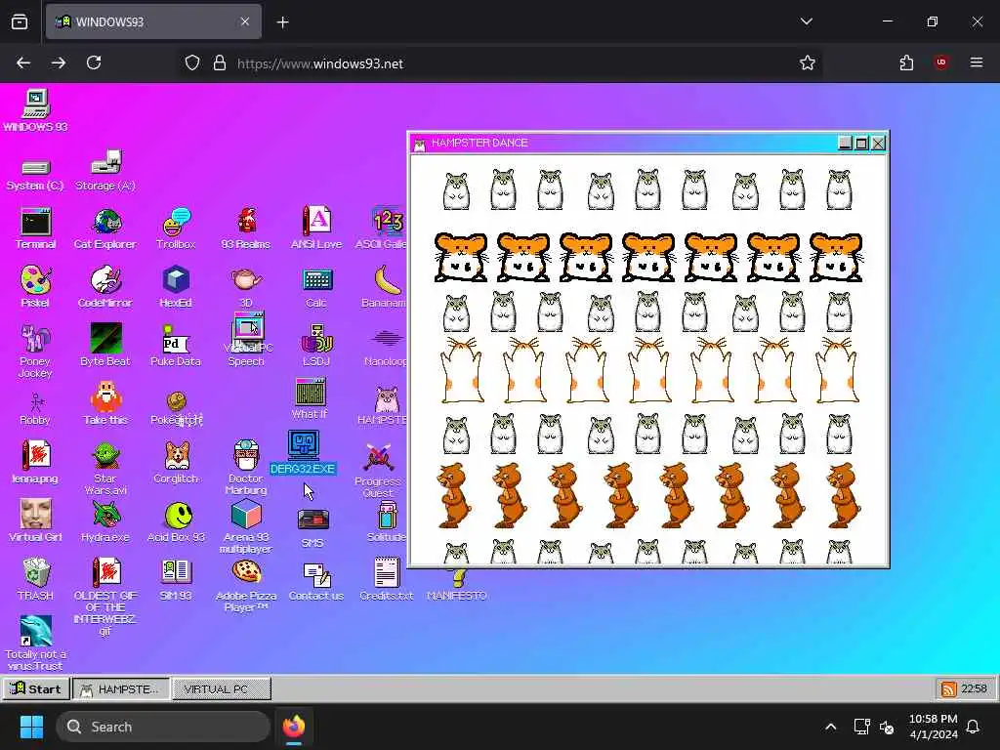This screenshot has width=1000, height=750.
Task: Launch Progress Quest icon
Action: (378, 471)
